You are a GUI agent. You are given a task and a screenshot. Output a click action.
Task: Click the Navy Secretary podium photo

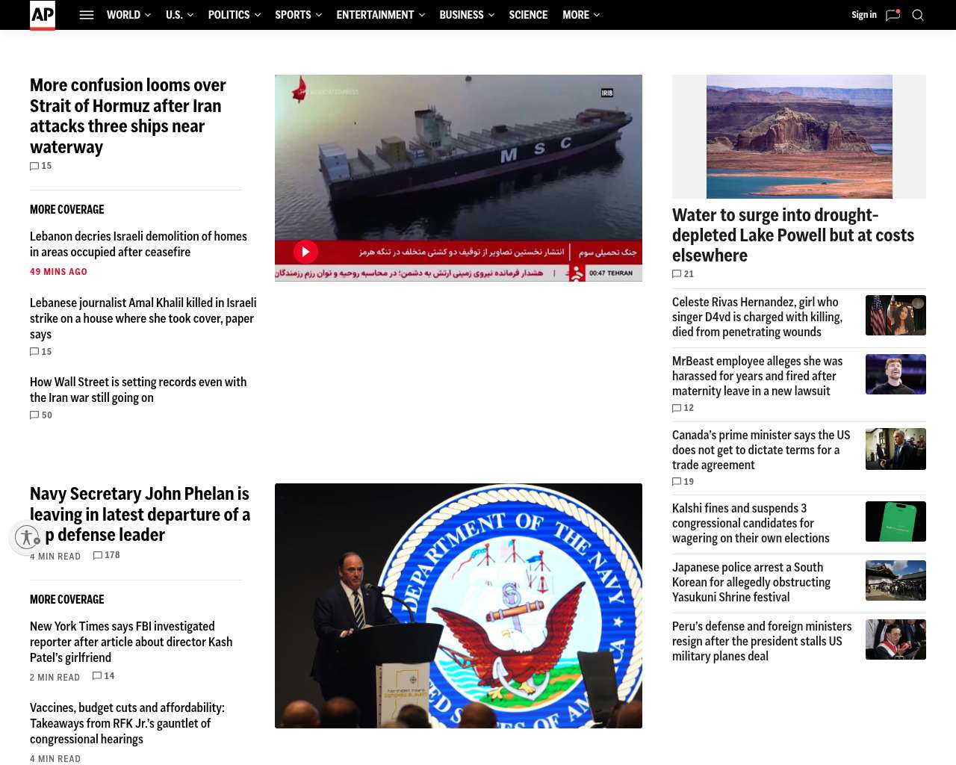tap(459, 606)
